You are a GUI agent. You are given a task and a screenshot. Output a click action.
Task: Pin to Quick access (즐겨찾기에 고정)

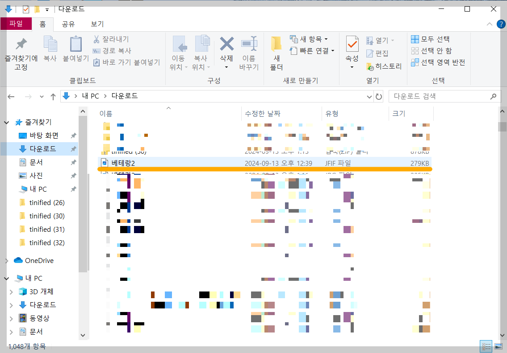pyautogui.click(x=21, y=53)
